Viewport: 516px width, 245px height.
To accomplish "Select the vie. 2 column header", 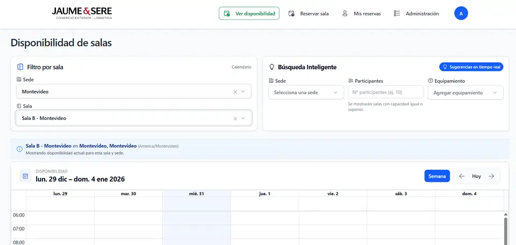I will [x=333, y=194].
